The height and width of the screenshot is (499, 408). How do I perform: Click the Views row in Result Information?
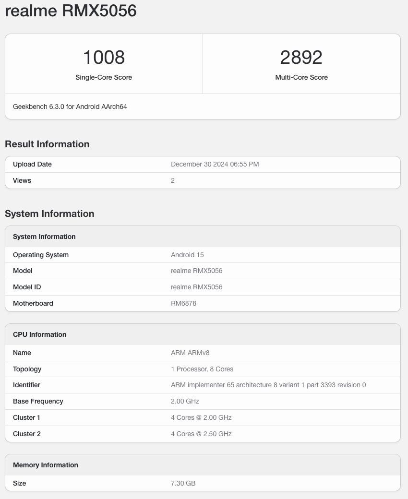(22, 180)
